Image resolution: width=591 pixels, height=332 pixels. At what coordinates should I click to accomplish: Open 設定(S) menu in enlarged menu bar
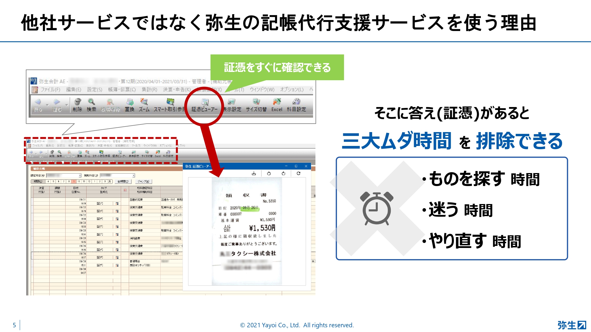95,89
